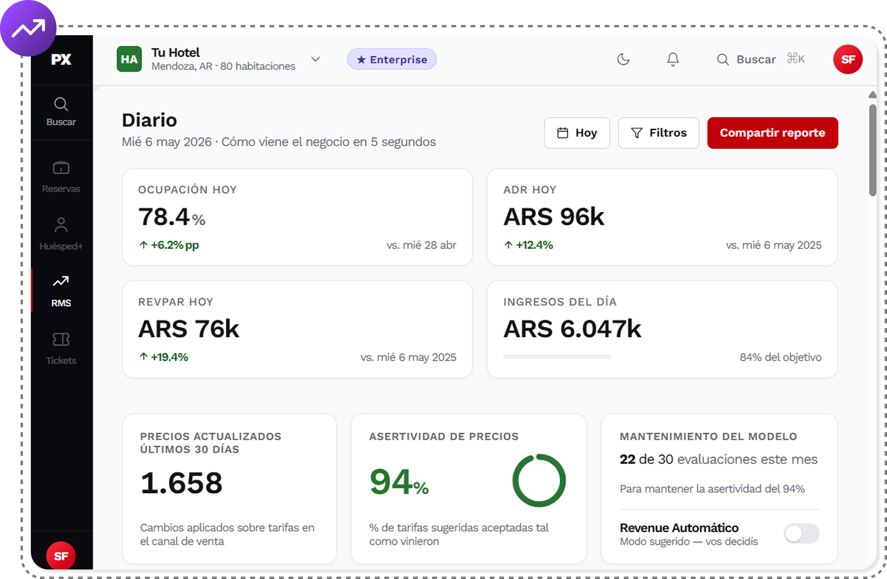The width and height of the screenshot is (887, 579).
Task: Open the Tickets section
Action: [61, 349]
